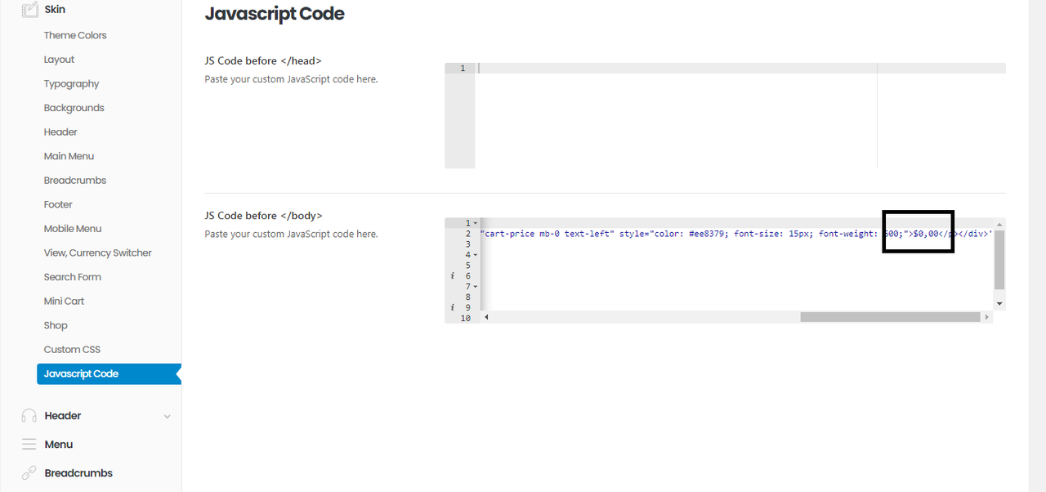Click the hamburger icon beside Menu
The width and height of the screenshot is (1046, 492).
[29, 445]
